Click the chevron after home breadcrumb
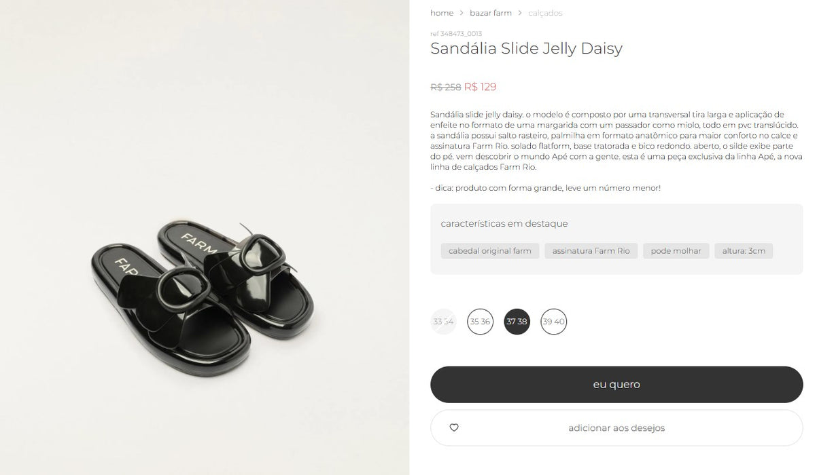 click(462, 13)
